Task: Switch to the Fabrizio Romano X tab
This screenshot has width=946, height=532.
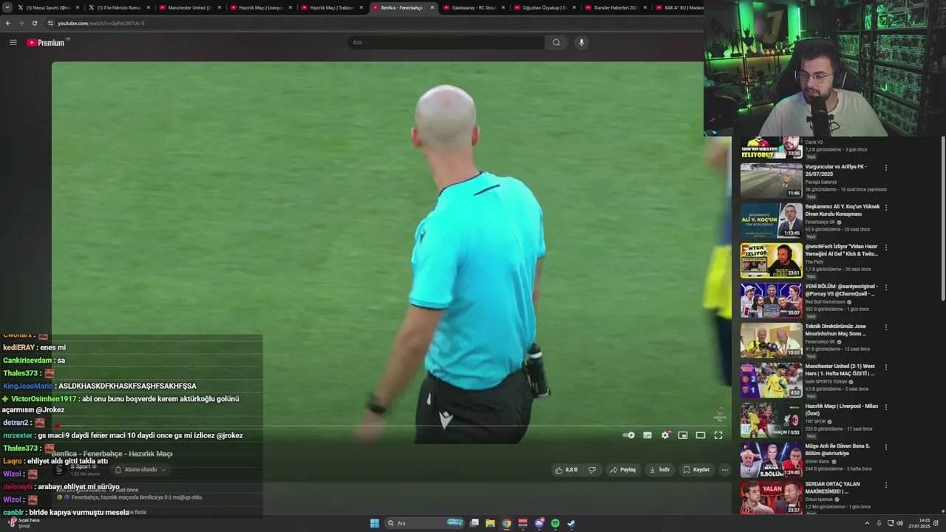Action: (119, 7)
